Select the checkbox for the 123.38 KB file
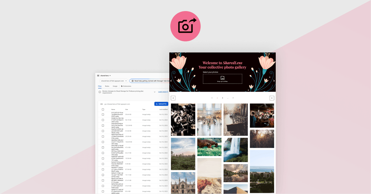 [x=103, y=125]
